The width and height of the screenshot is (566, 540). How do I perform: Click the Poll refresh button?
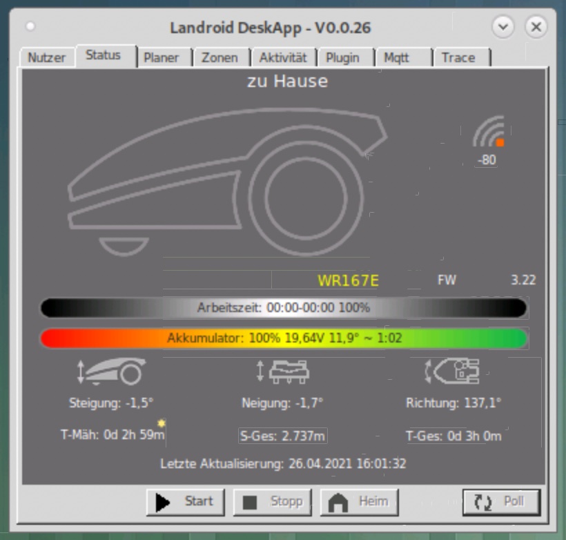(501, 502)
